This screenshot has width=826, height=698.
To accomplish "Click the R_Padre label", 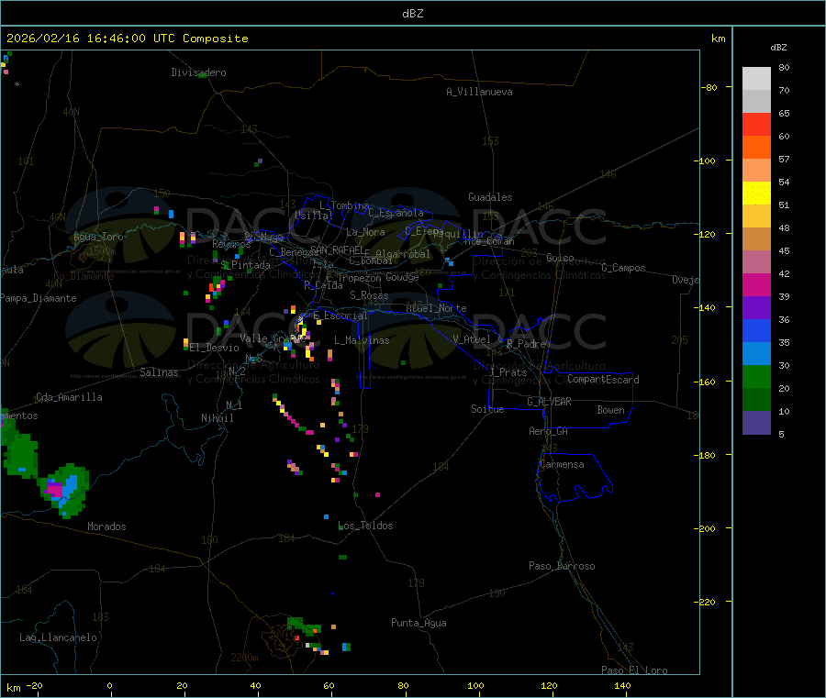I will click(526, 344).
